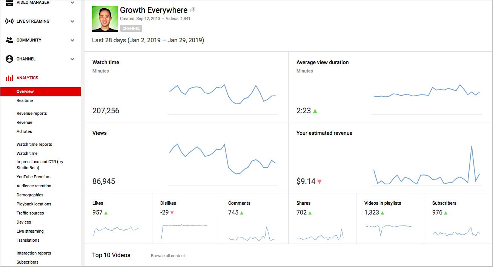
Task: Click the Browse all content link
Action: [168, 256]
